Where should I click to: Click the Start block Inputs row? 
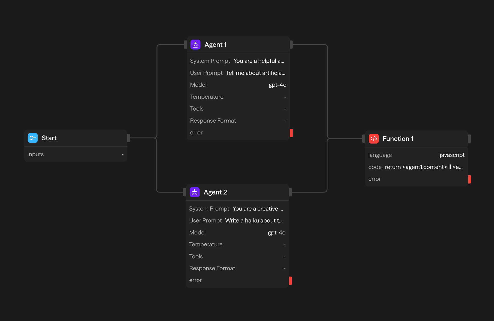click(75, 154)
